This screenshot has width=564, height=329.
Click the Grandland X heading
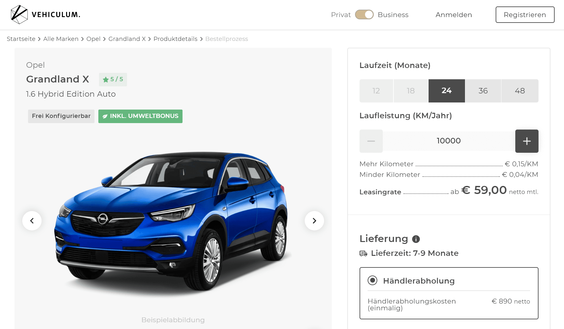point(58,79)
